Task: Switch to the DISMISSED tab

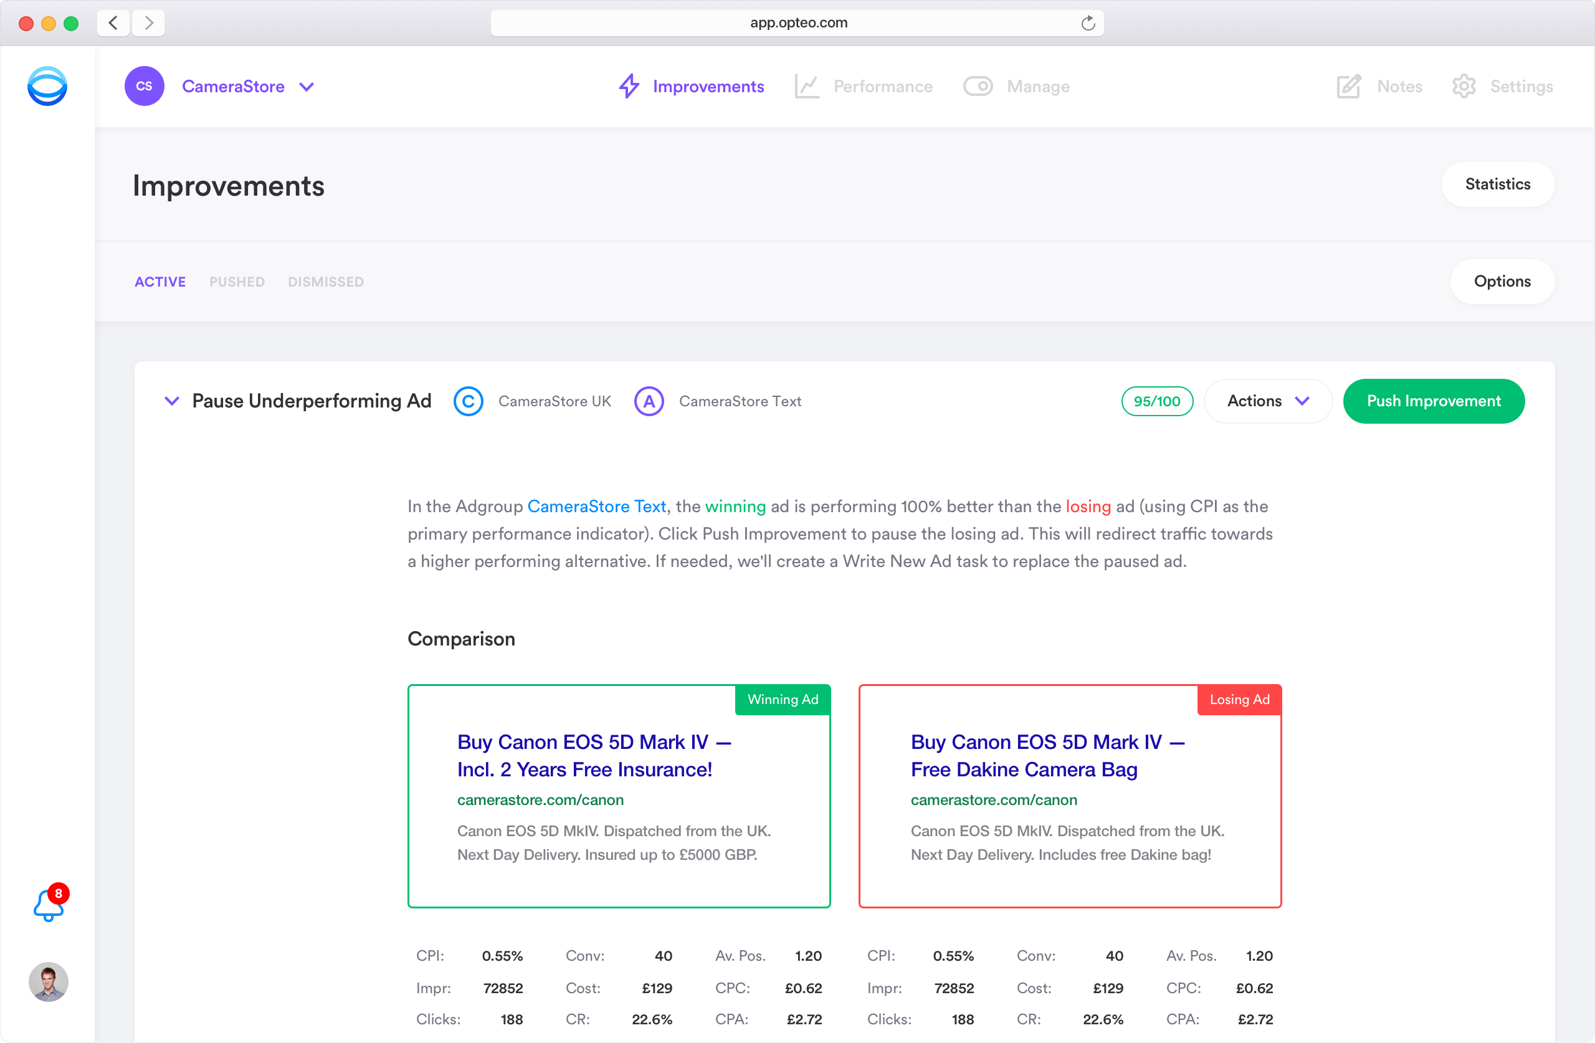Action: tap(326, 282)
